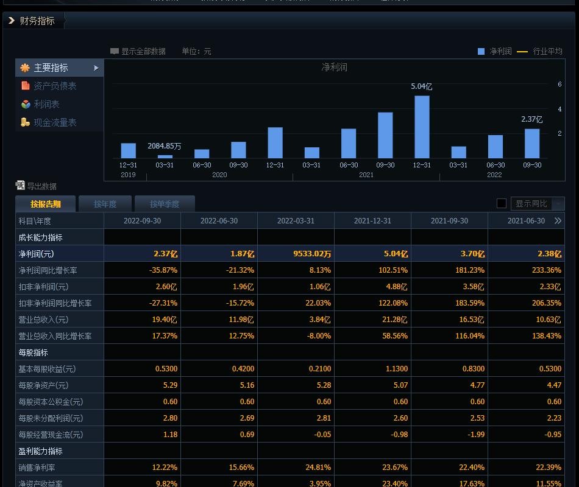Click the 显示全部数据 link
The image size is (579, 487).
[x=145, y=51]
